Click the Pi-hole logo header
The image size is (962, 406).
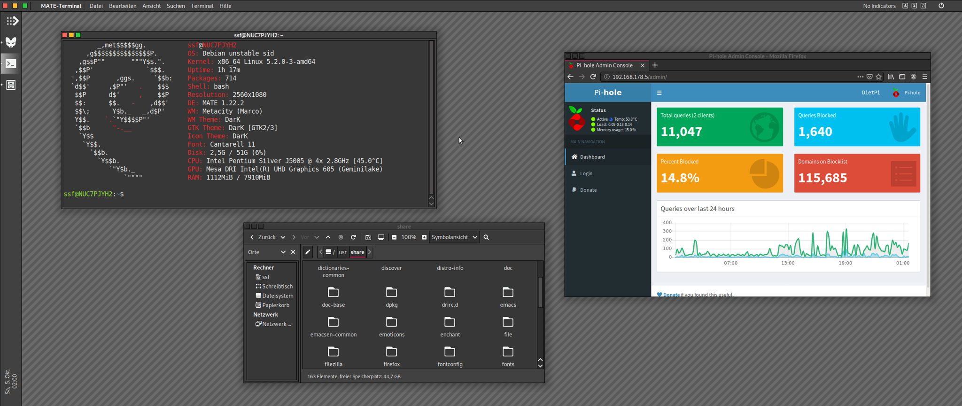click(608, 93)
